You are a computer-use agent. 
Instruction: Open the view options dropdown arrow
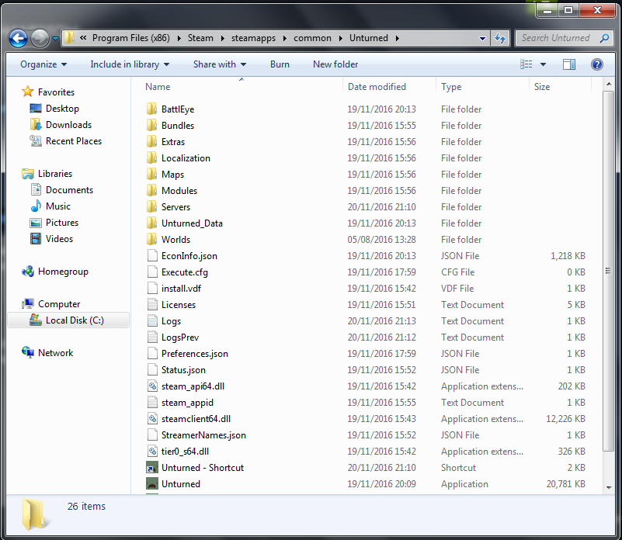coord(543,64)
